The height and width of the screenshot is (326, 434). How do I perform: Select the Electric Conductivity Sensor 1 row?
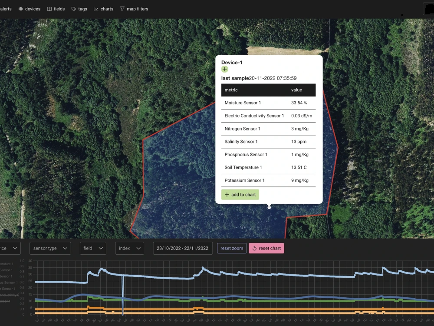point(268,116)
